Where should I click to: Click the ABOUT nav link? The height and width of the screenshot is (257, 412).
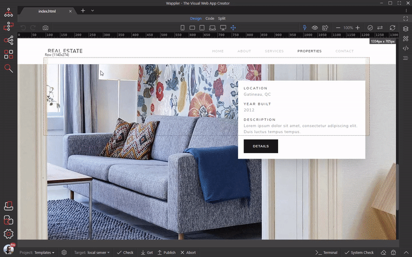[x=244, y=51]
